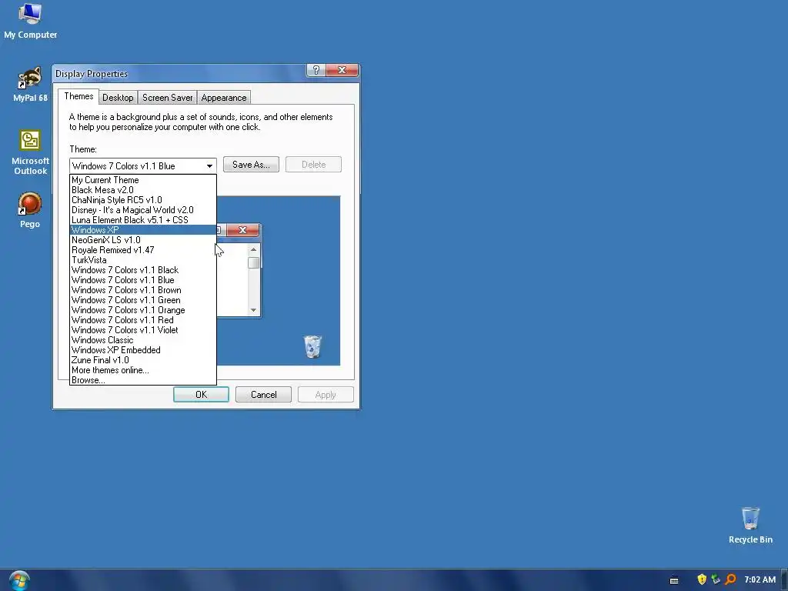Screen dimensions: 788x591
Task: Close the Display Properties dialog
Action: (x=342, y=70)
